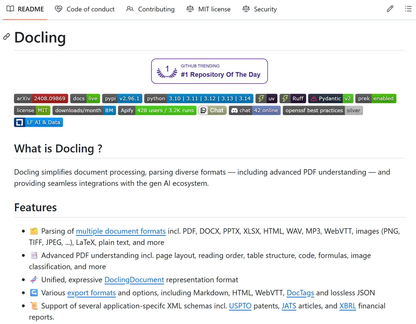
Task: Click the downloads/month 8M badge
Action: pos(84,111)
